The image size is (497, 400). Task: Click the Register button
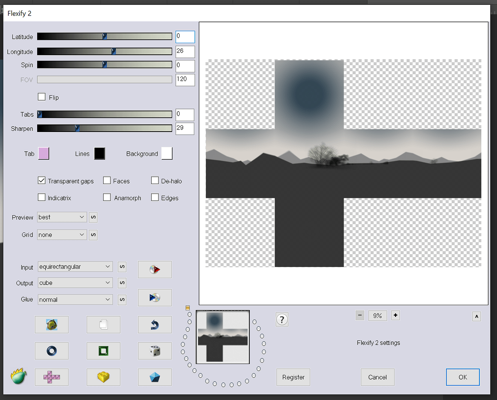click(x=293, y=377)
